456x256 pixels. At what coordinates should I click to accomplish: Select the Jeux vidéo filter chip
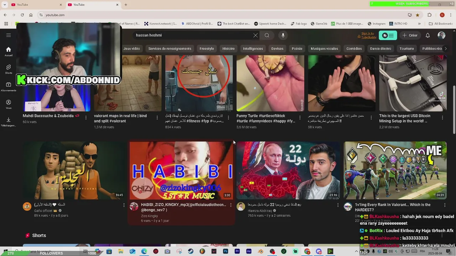pos(131,49)
